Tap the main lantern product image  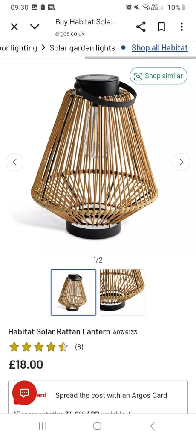click(x=95, y=157)
